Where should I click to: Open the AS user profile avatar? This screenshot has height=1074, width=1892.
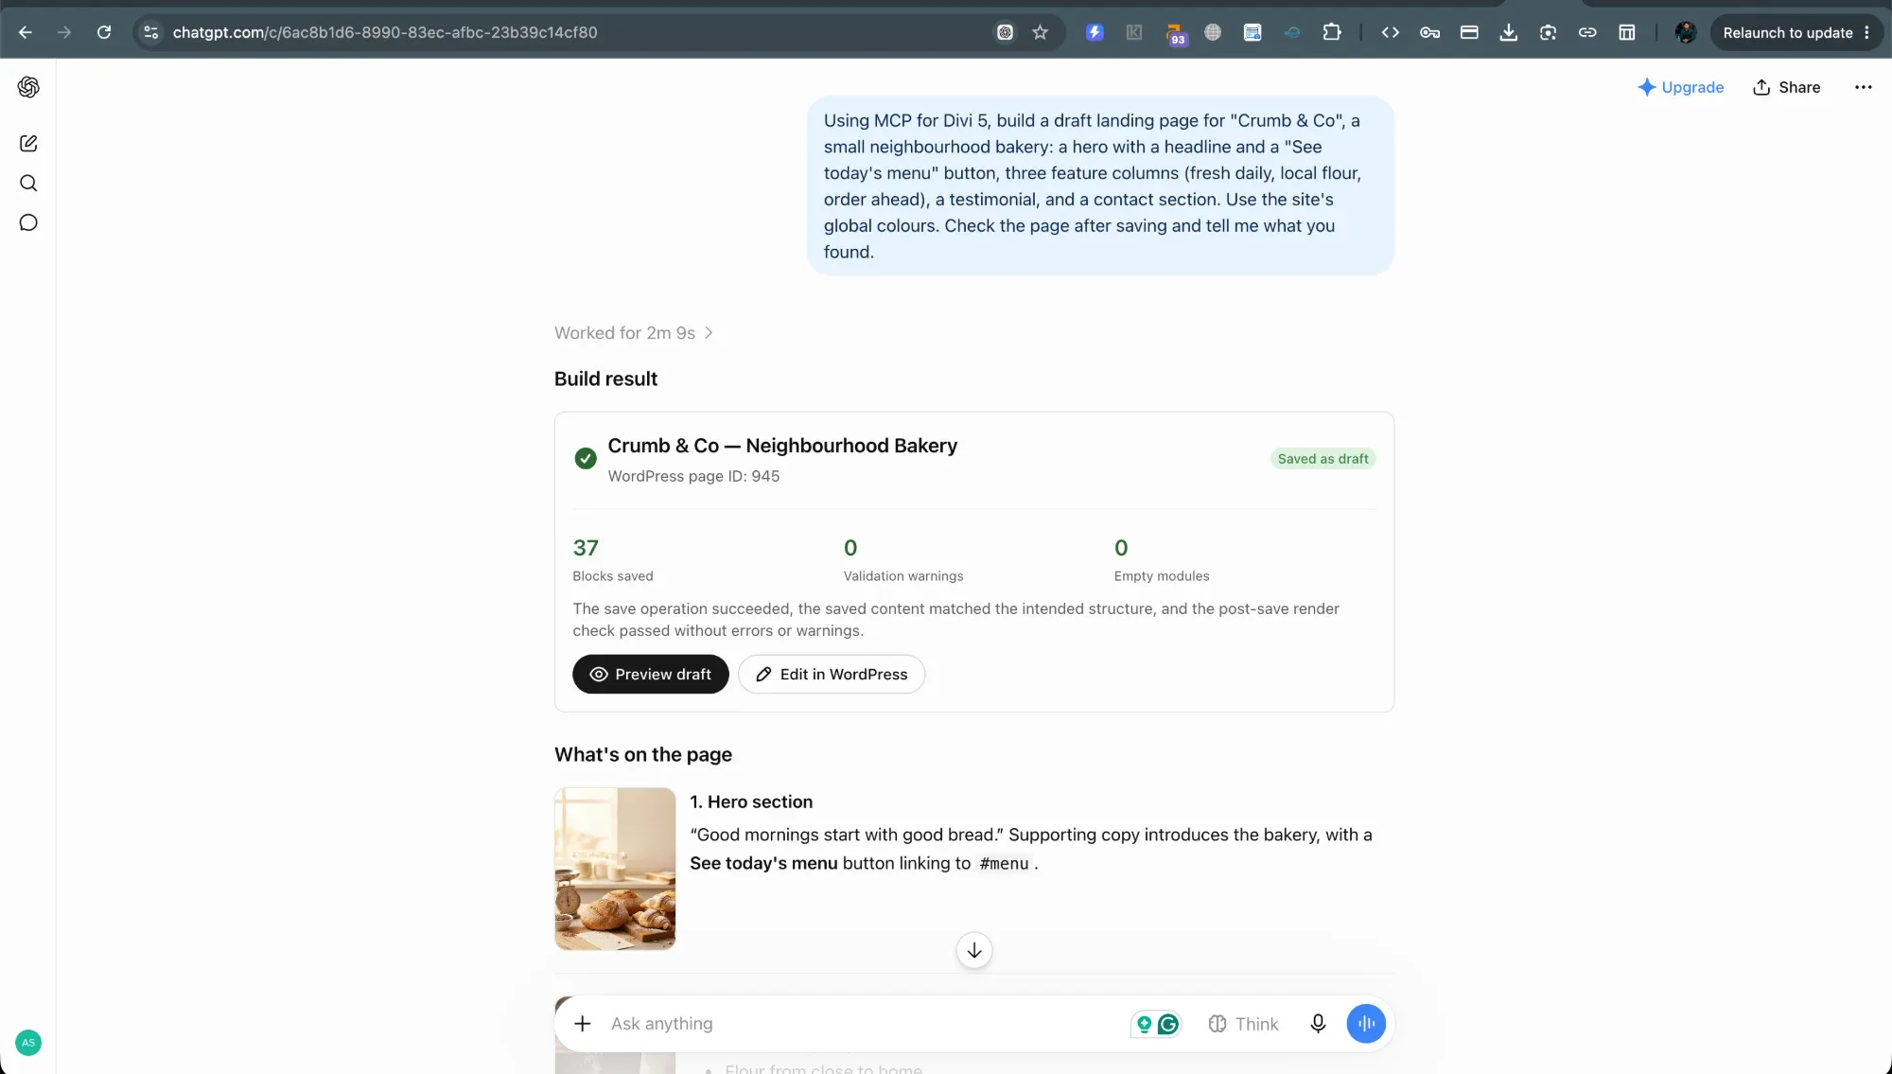pyautogui.click(x=28, y=1042)
